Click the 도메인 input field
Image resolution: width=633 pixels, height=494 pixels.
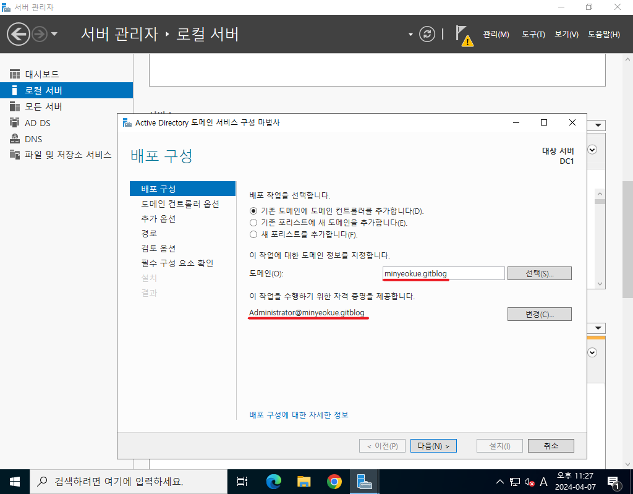[x=443, y=273]
